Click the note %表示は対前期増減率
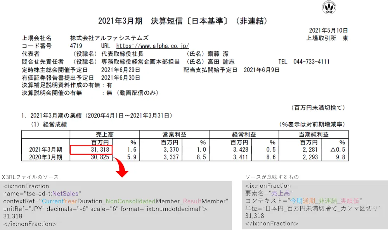This screenshot has height=230, width=388. (312, 124)
